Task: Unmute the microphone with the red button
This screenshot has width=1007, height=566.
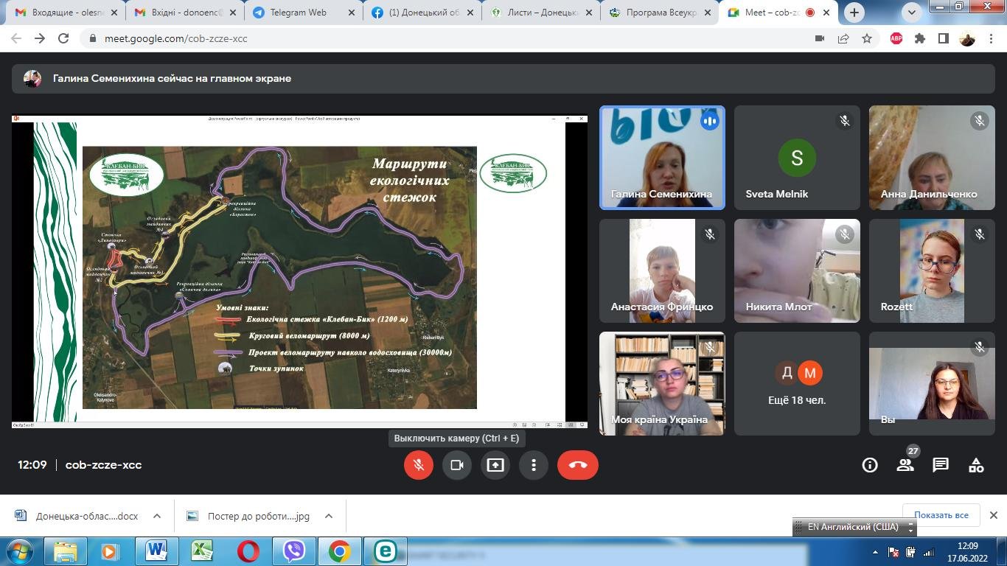Action: click(x=419, y=465)
